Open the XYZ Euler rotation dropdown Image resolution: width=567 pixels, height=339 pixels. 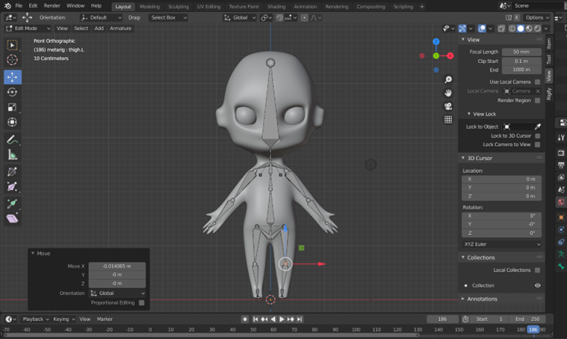coord(502,244)
